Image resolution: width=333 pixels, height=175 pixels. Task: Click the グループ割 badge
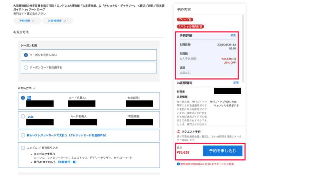(185, 20)
